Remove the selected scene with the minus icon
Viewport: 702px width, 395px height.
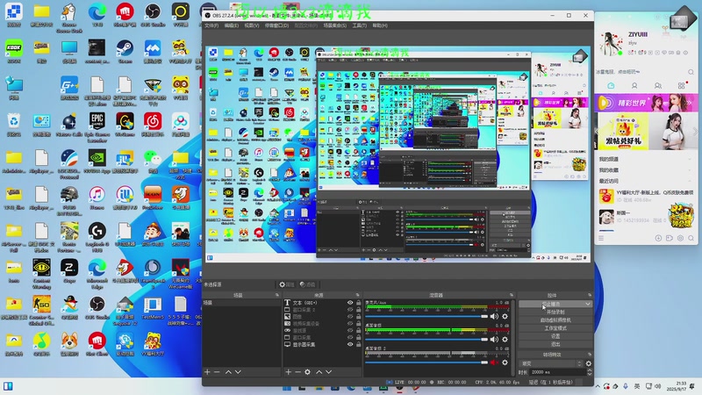point(217,371)
